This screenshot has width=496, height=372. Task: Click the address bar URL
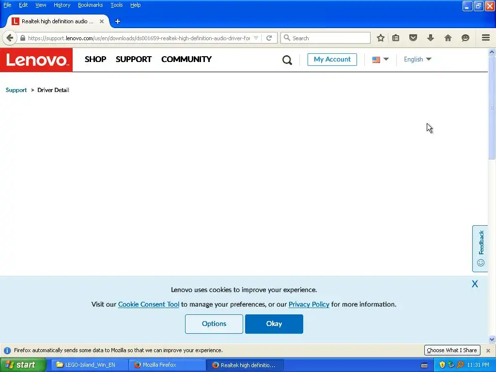coord(139,38)
